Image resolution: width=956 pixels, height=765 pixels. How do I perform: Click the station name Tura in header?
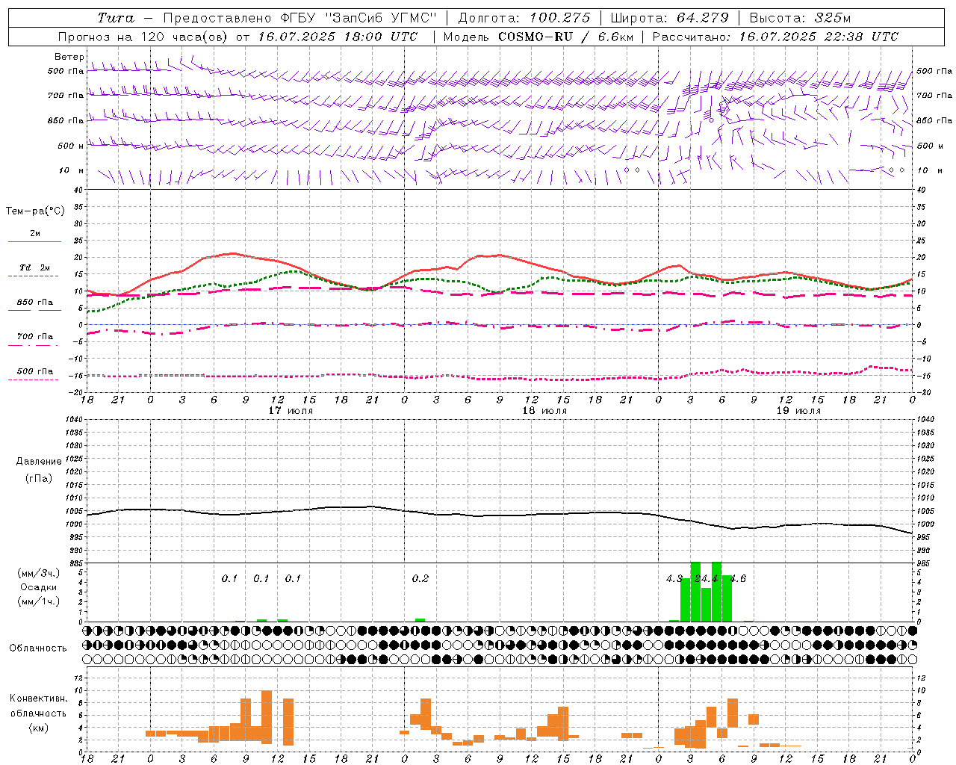(116, 18)
